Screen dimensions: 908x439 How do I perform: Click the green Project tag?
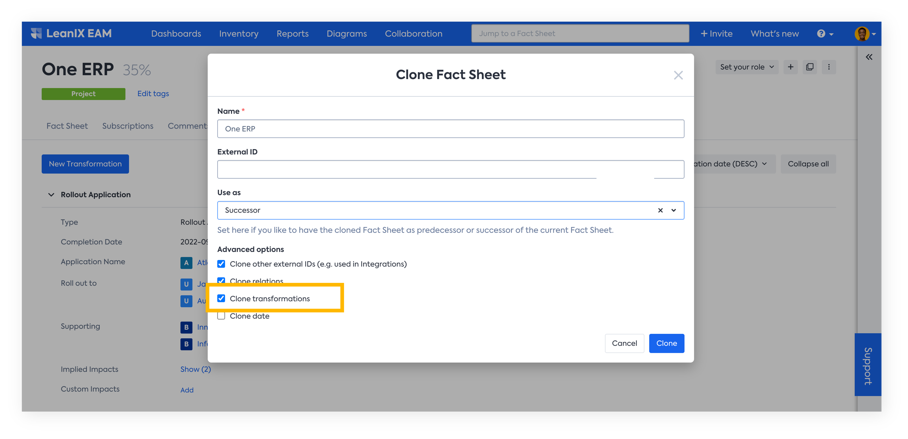[83, 94]
